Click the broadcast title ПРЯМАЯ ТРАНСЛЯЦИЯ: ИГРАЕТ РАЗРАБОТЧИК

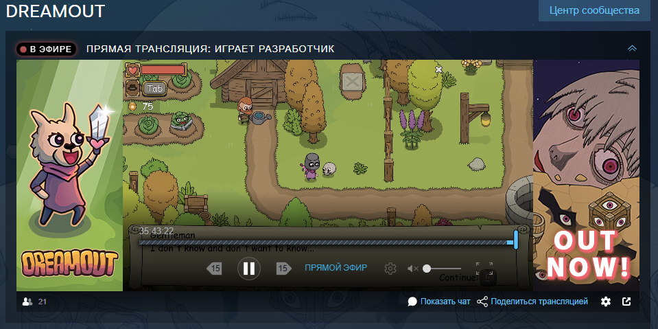click(210, 49)
